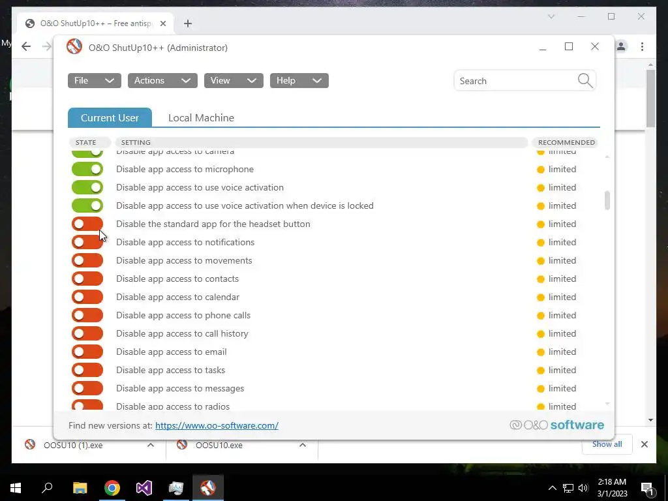
Task: Click the OOSU10 (1).exe download icon
Action: (30, 445)
